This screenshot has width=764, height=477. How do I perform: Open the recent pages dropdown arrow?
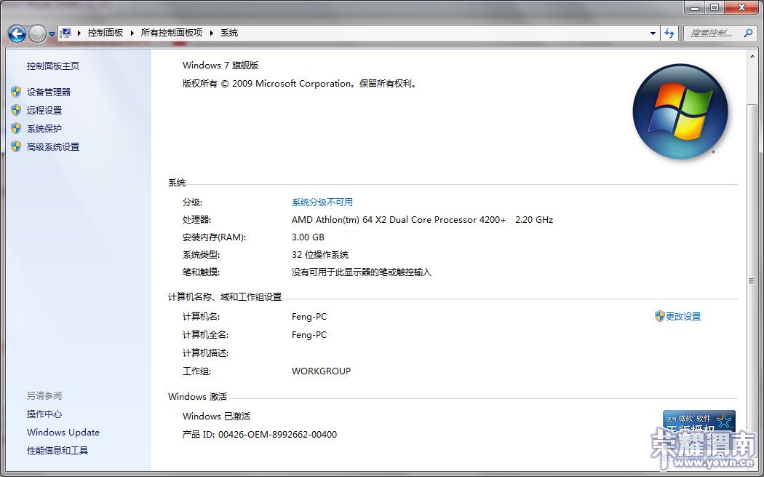tap(52, 34)
